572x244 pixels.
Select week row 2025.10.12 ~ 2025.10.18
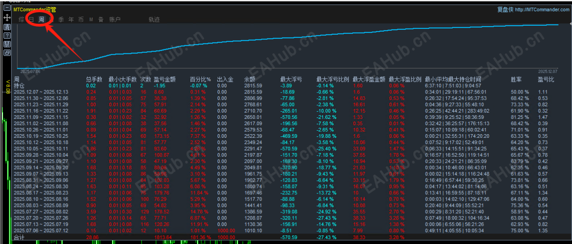(x=41, y=142)
